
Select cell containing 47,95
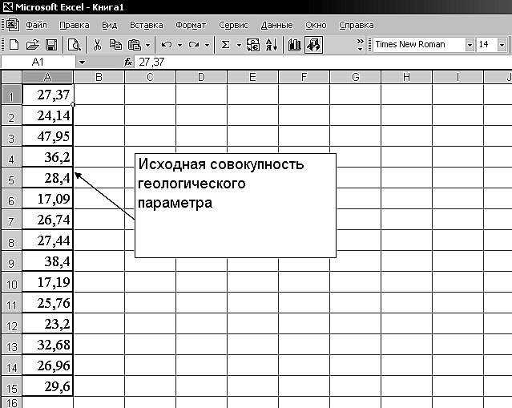click(x=47, y=136)
